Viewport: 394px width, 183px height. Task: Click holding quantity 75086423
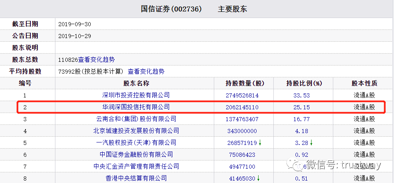click(x=242, y=155)
